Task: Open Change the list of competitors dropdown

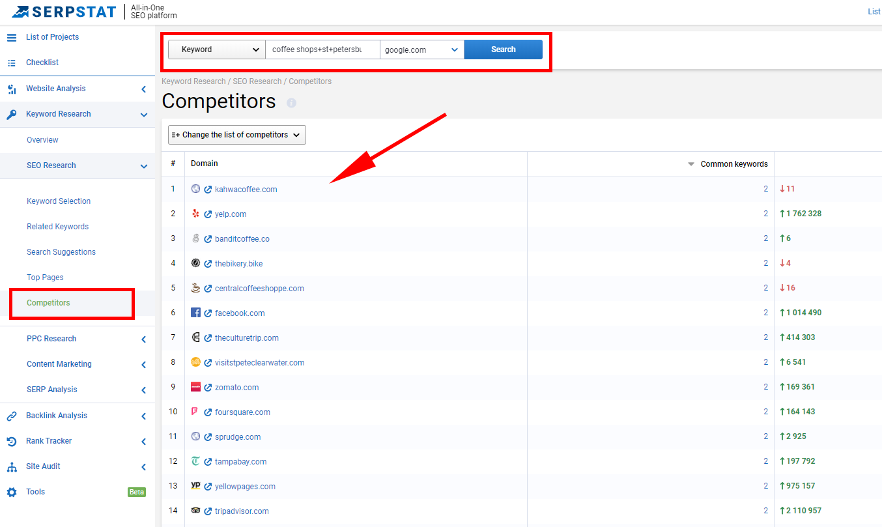Action: coord(236,135)
